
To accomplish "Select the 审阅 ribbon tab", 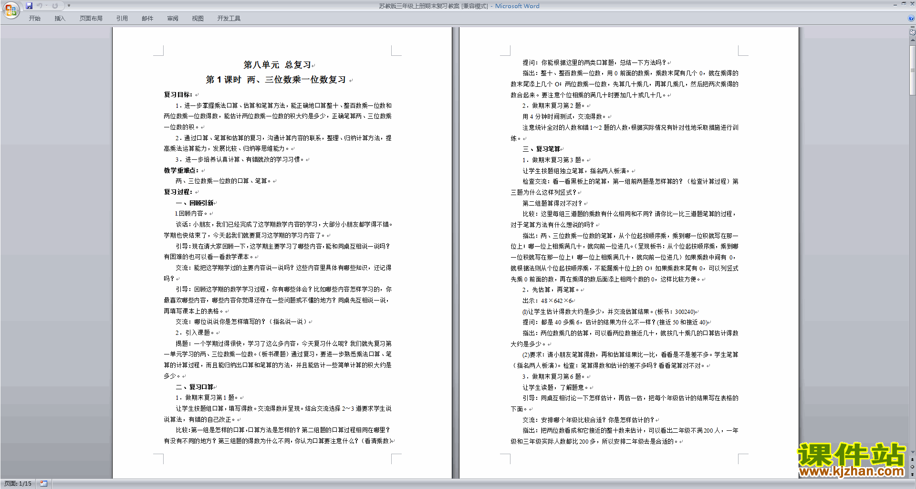I will 173,19.
